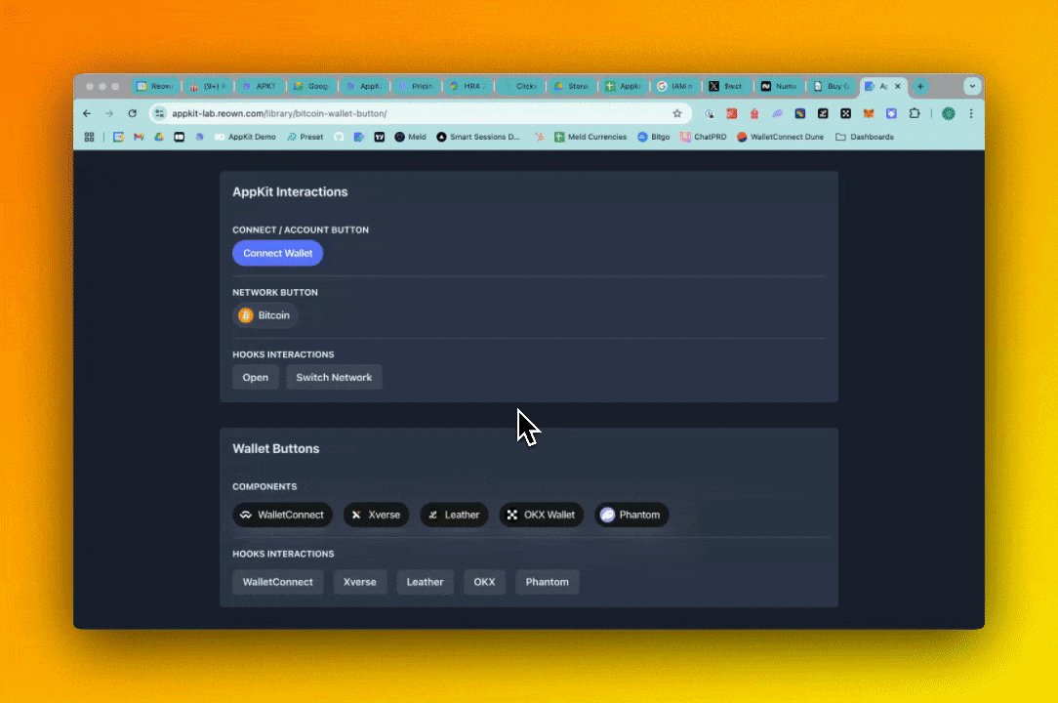Viewport: 1058px width, 703px height.
Task: Open the Leather extension icon in toolbar
Action: click(823, 113)
